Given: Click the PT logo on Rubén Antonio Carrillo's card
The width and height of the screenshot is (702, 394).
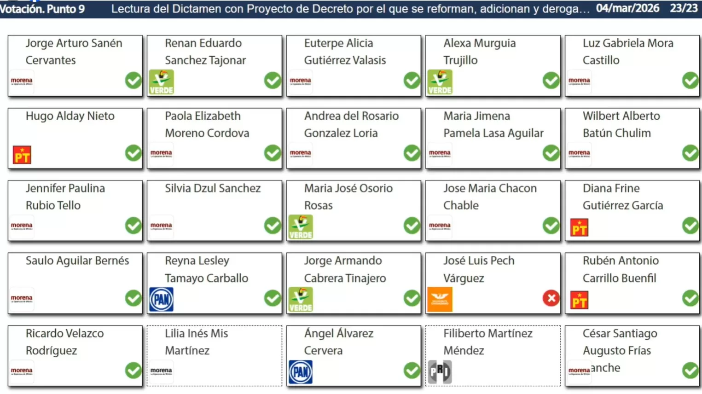Looking at the screenshot, I should tap(579, 300).
